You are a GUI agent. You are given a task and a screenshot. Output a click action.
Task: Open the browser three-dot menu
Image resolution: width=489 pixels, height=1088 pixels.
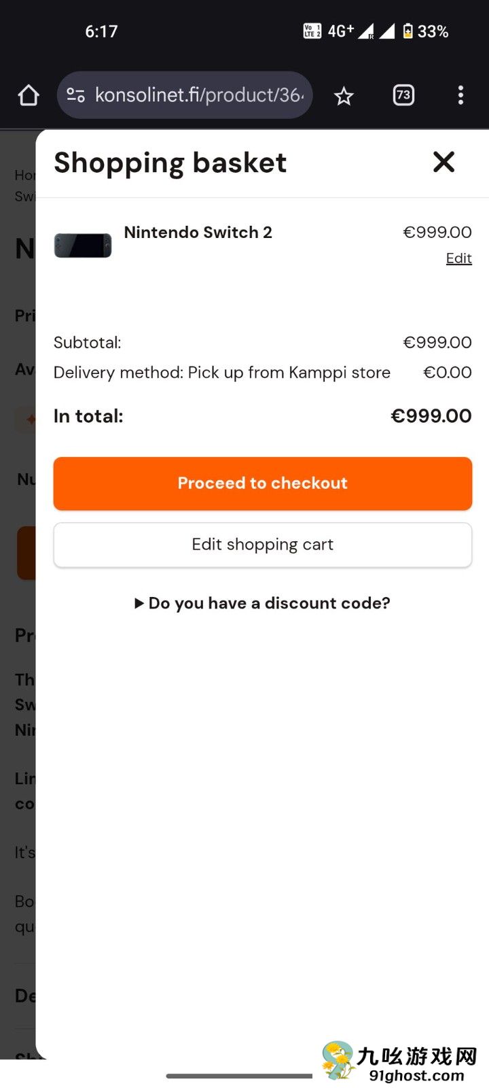tap(460, 95)
